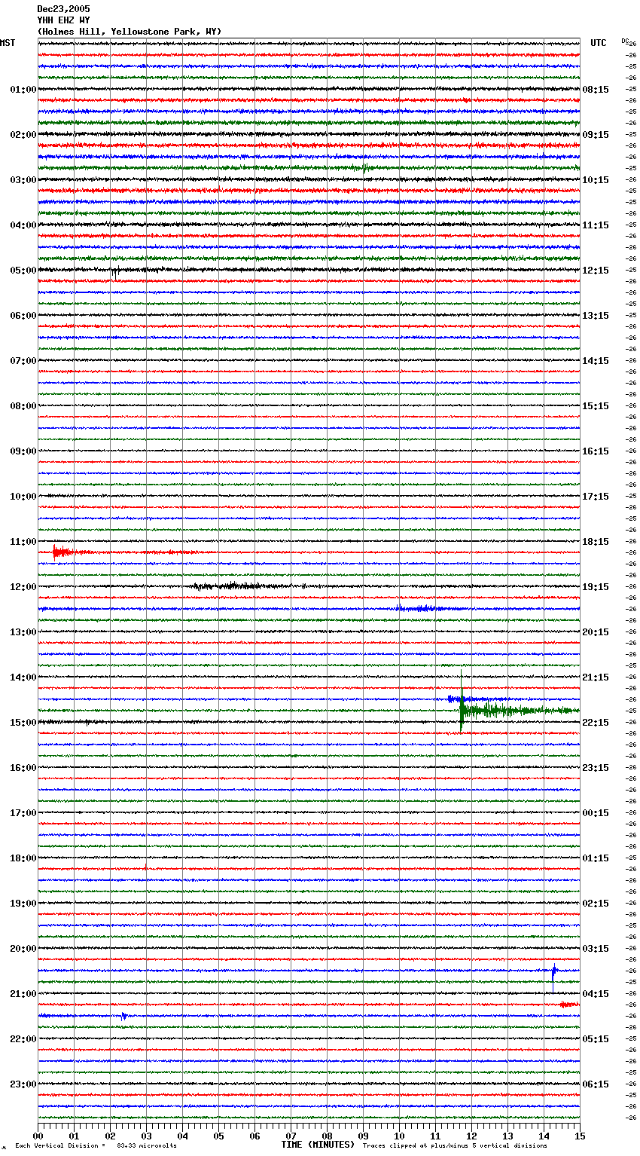The image size is (640, 1156).
Task: Click the MST label "14:00"
Action: pyautogui.click(x=23, y=677)
